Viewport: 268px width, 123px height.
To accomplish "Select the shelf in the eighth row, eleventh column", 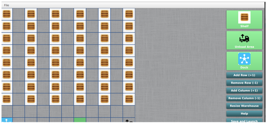I will click(x=129, y=99).
